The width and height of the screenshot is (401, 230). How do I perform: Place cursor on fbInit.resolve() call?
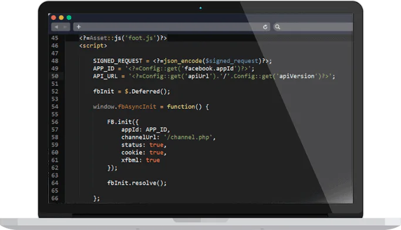(137, 183)
